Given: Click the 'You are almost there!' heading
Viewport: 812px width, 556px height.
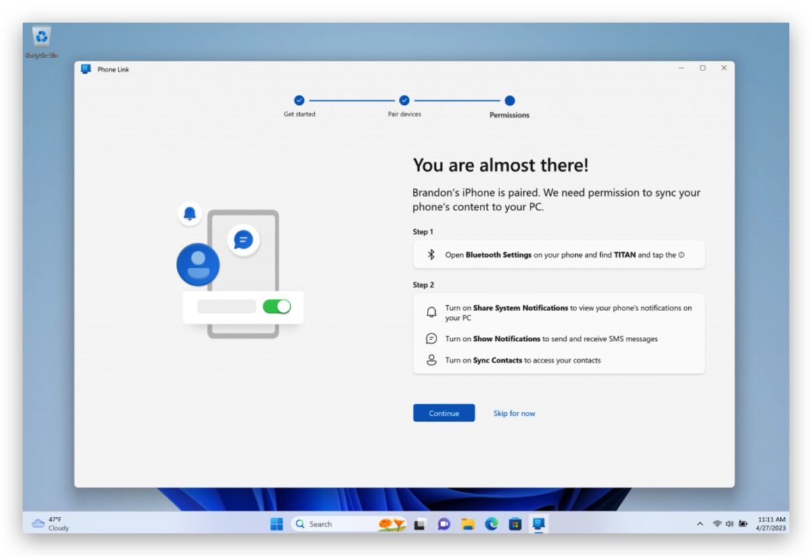Looking at the screenshot, I should point(501,165).
